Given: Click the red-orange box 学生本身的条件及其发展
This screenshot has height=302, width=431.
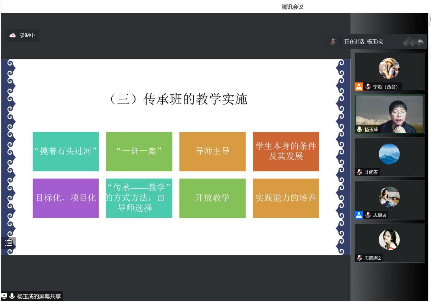Looking at the screenshot, I should tap(286, 152).
